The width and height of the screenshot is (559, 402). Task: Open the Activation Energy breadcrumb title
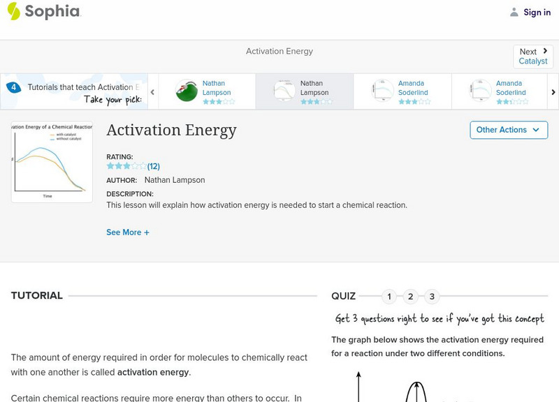click(x=279, y=51)
